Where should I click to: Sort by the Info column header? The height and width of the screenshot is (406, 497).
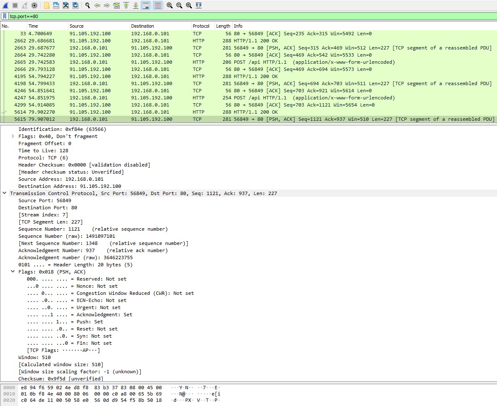coord(365,26)
